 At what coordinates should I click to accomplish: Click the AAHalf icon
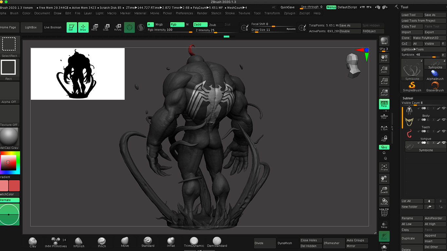pyautogui.click(x=384, y=92)
